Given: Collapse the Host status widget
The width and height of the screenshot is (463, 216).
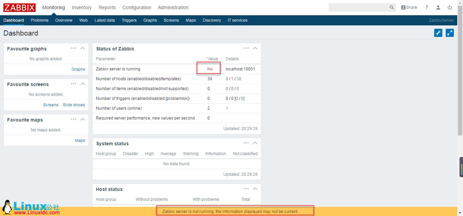Looking at the screenshot, I should click(x=255, y=189).
